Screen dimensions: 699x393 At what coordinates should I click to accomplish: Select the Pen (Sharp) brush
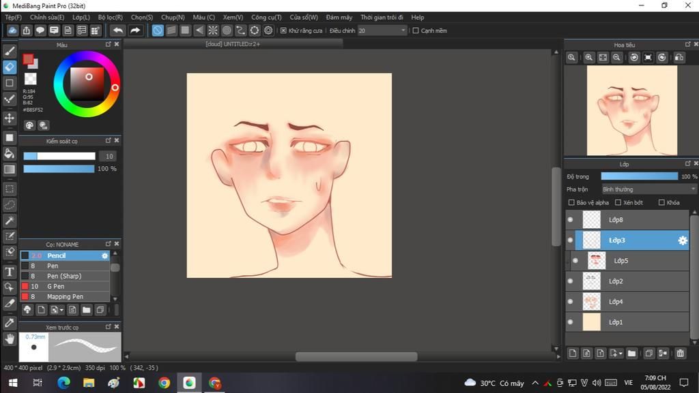click(x=65, y=276)
